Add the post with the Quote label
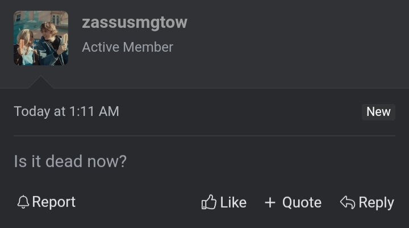Viewport: 409px width, 228px height. click(x=302, y=202)
